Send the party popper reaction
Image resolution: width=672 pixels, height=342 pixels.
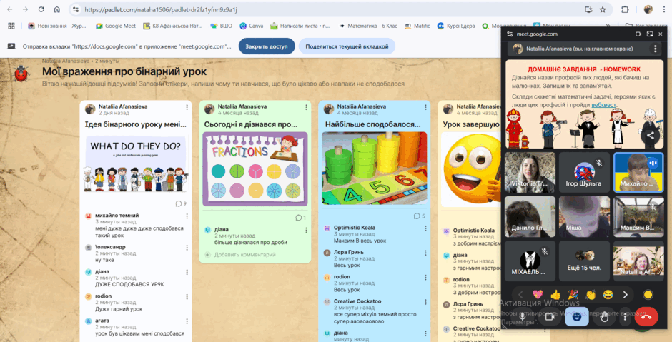(x=573, y=294)
